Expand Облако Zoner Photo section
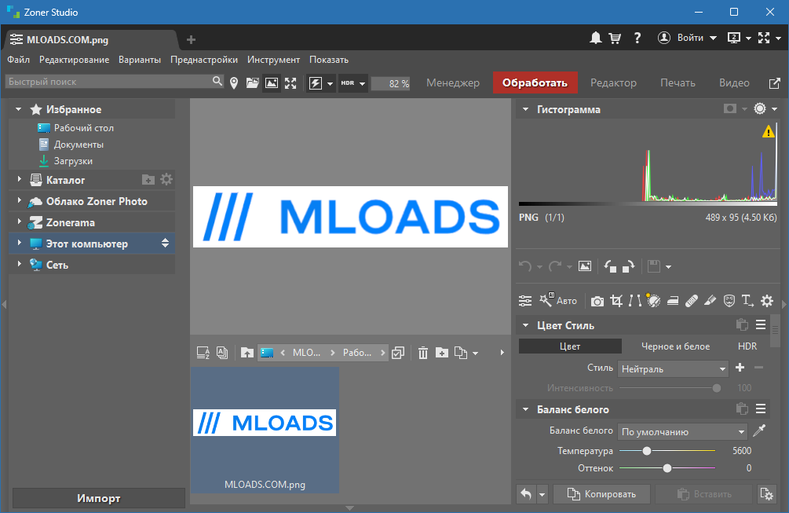This screenshot has height=513, width=789. pos(19,200)
